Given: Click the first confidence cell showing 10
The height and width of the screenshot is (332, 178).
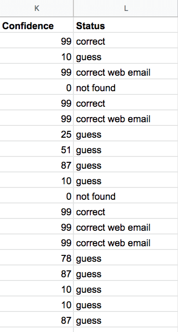Looking at the screenshot, I should click(37, 56).
